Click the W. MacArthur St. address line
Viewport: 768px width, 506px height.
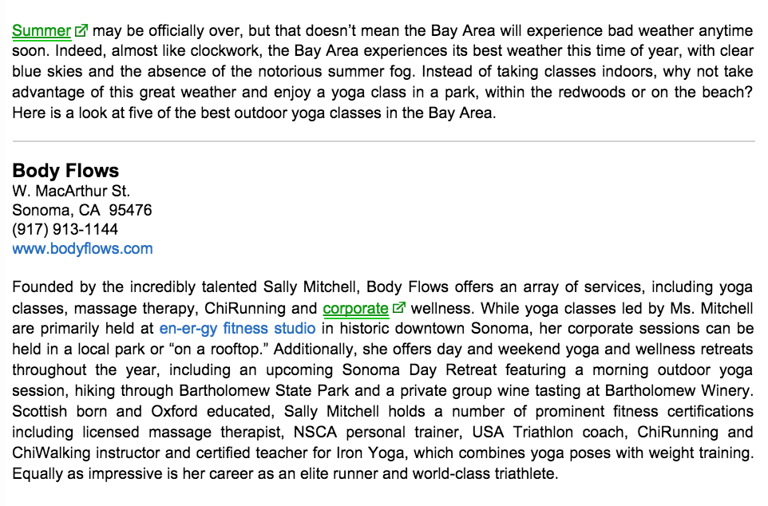click(71, 191)
